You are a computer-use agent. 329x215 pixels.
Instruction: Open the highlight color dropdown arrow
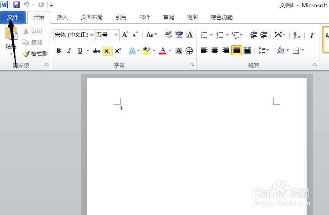coord(154,51)
